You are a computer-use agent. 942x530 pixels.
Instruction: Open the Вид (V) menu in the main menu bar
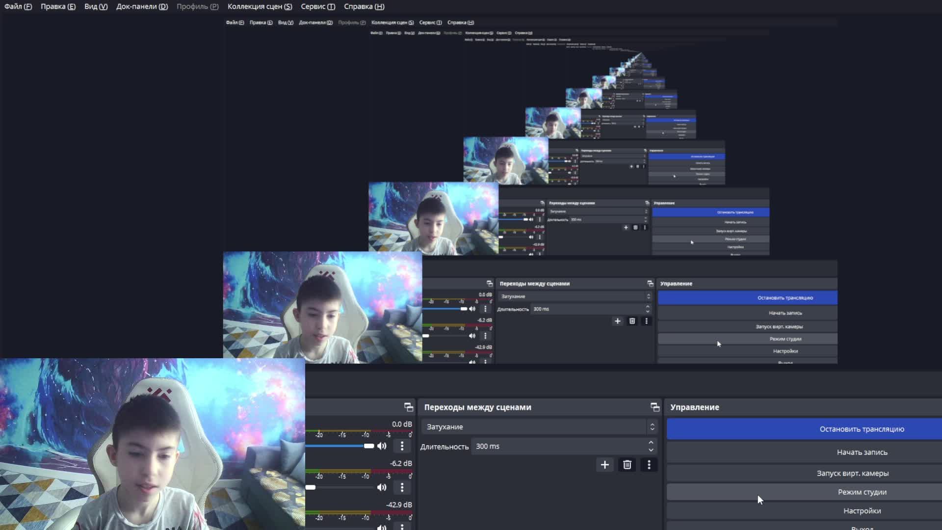pyautogui.click(x=96, y=6)
